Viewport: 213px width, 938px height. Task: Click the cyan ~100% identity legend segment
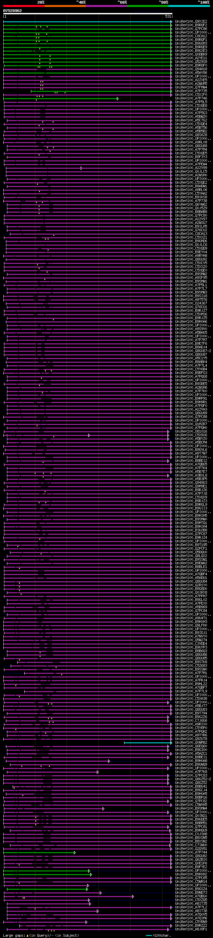[189, 6]
